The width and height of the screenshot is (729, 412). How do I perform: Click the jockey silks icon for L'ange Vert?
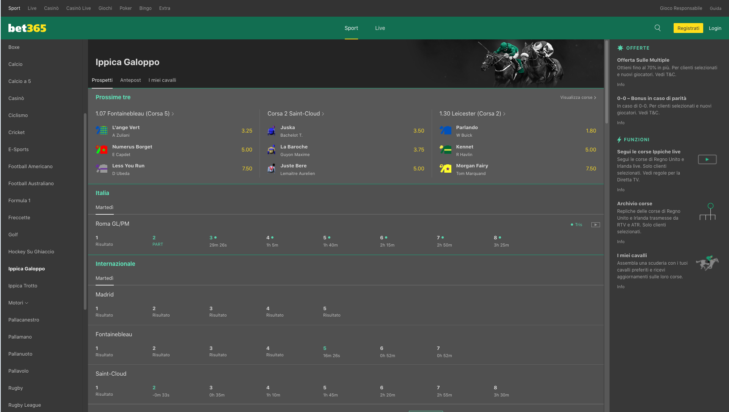pyautogui.click(x=101, y=130)
